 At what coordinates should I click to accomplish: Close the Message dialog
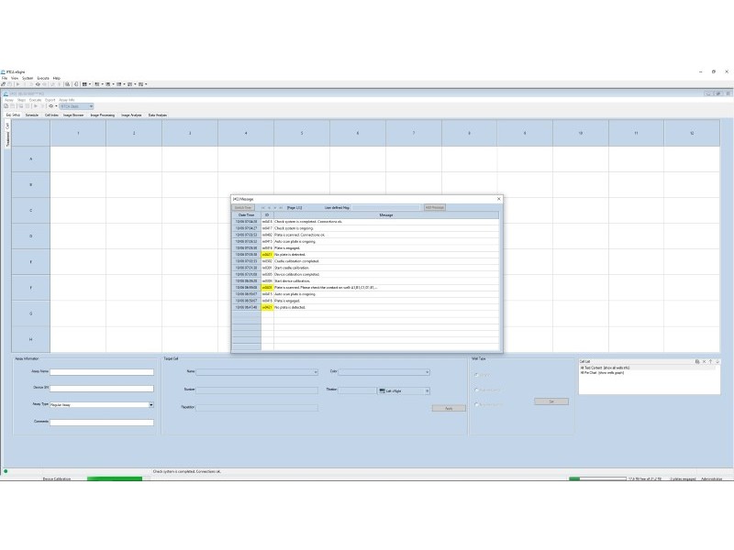[x=498, y=199]
